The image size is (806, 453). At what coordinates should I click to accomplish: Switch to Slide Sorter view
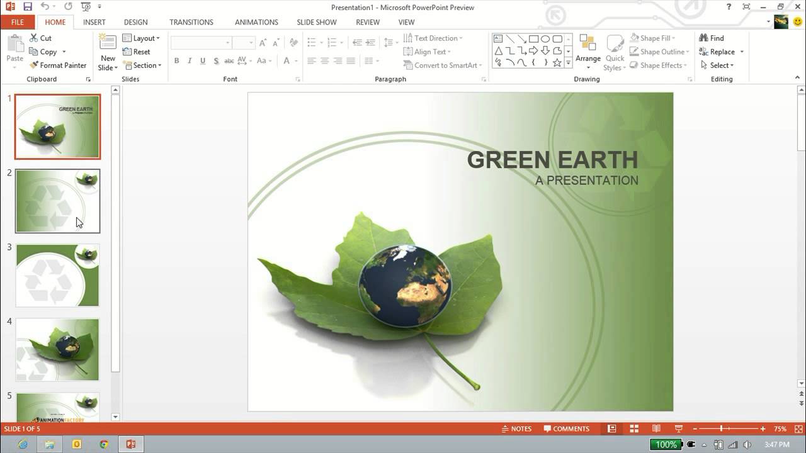634,428
